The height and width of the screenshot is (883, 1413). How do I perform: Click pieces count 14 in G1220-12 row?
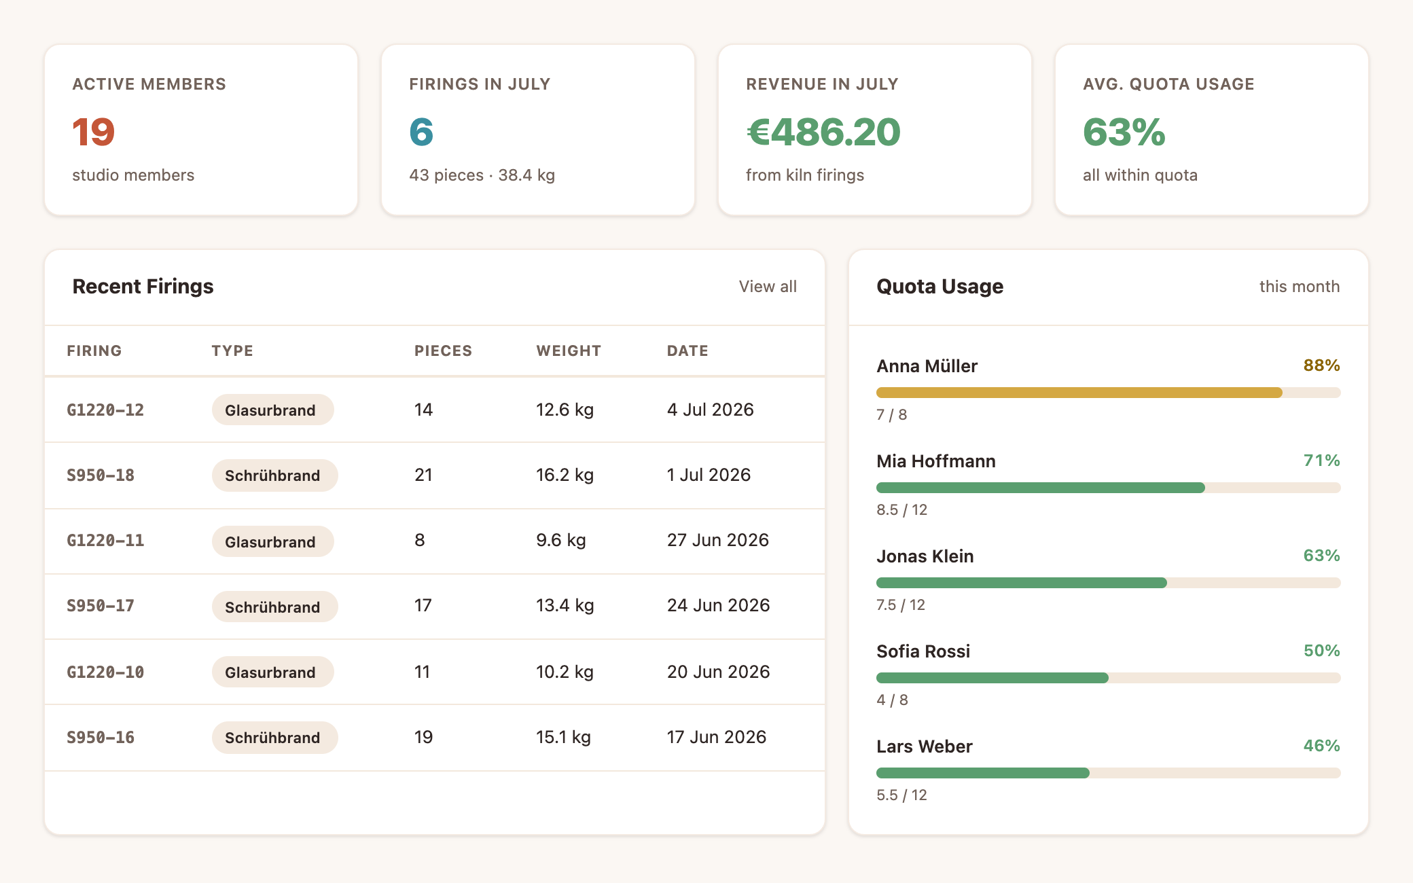coord(423,410)
